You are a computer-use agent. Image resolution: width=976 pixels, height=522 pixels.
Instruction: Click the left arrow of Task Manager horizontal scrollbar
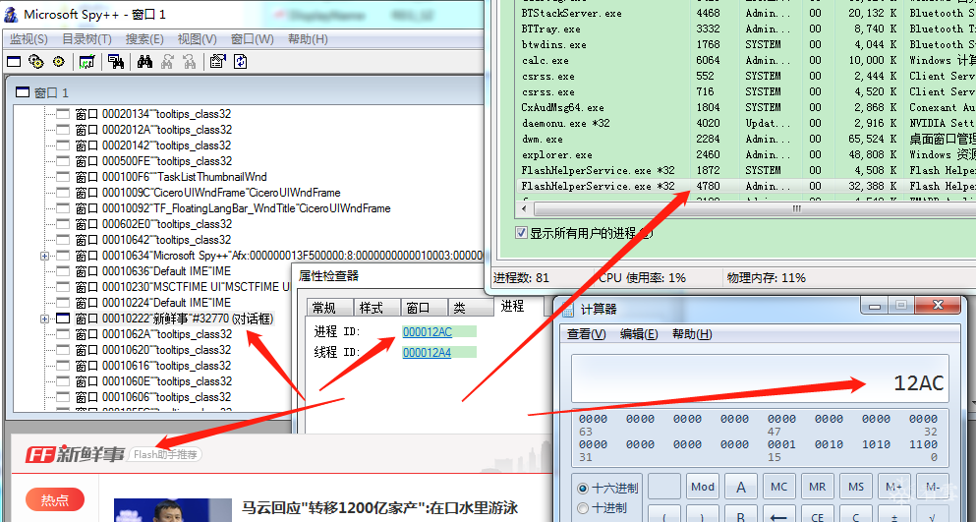pyautogui.click(x=526, y=208)
